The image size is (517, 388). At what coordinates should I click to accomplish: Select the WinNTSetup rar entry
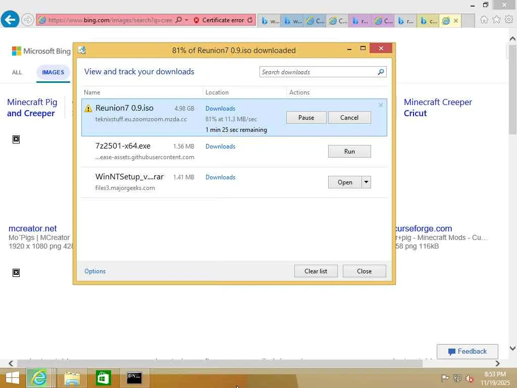click(x=234, y=182)
